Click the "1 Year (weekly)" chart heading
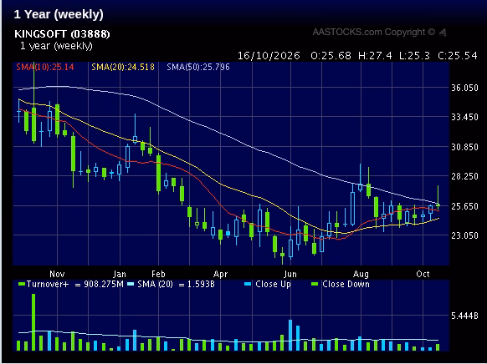The width and height of the screenshot is (487, 364). click(59, 14)
